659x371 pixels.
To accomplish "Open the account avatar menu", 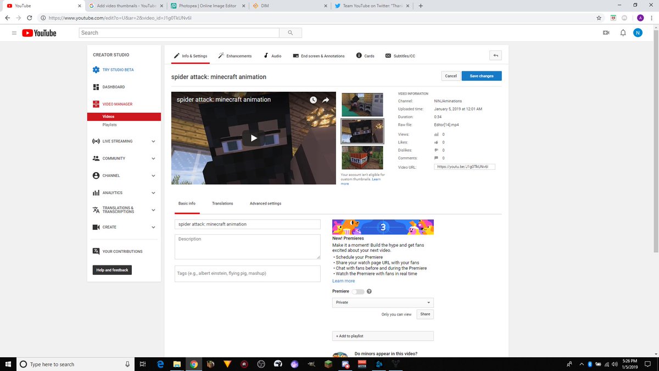I will coord(638,33).
